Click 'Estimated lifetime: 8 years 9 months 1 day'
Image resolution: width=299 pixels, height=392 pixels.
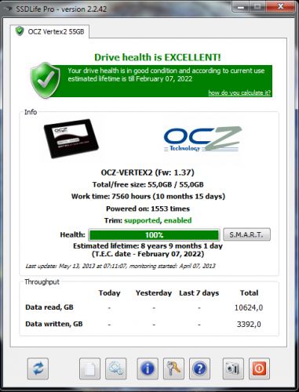point(148,246)
